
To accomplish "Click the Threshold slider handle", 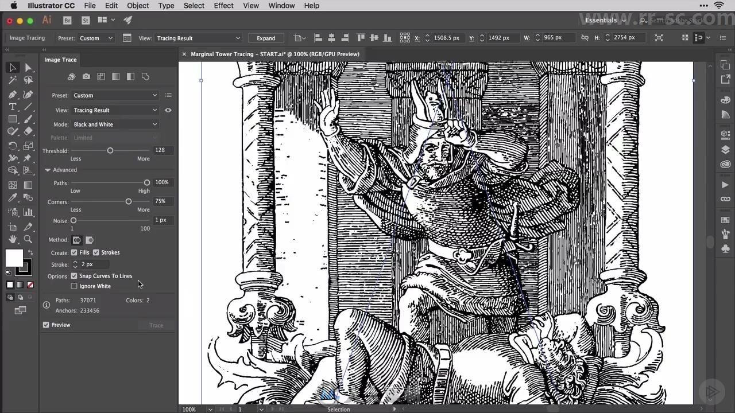I will pos(110,150).
